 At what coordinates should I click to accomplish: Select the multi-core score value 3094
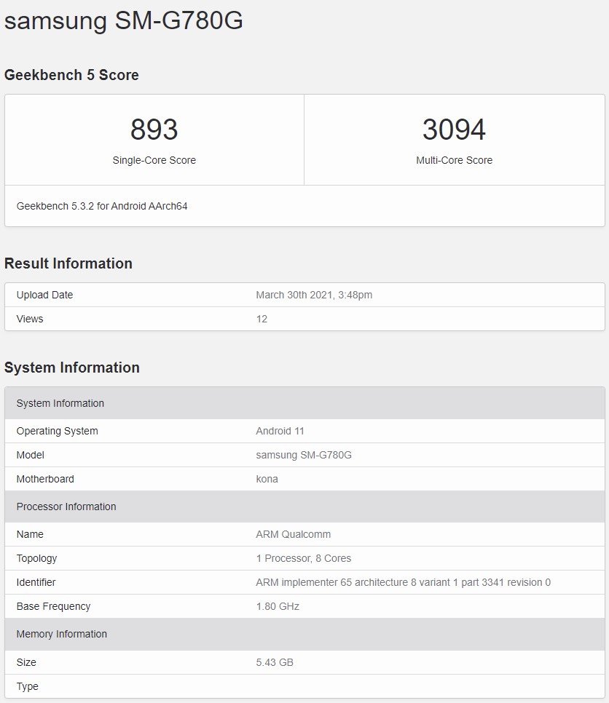pyautogui.click(x=454, y=130)
